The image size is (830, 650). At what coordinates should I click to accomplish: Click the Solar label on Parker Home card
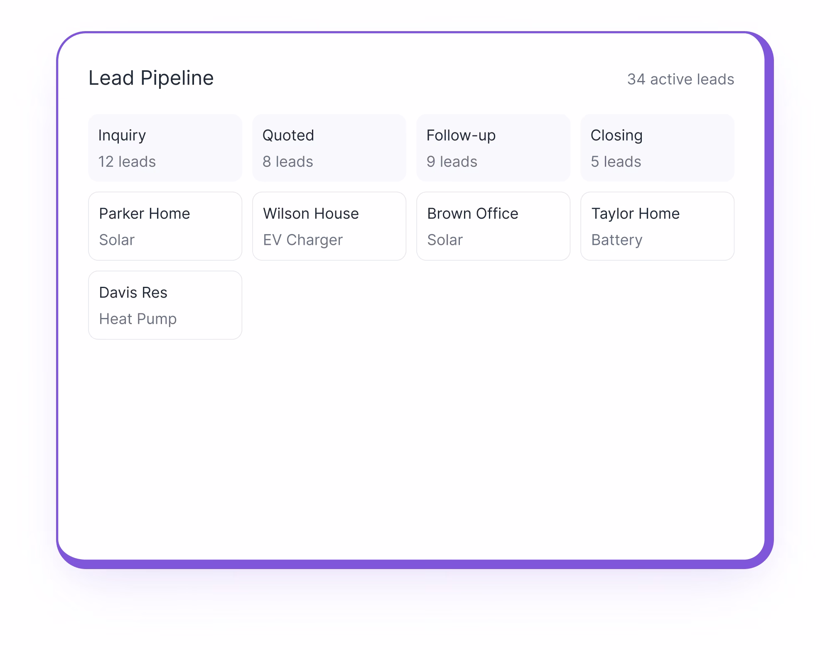point(116,239)
